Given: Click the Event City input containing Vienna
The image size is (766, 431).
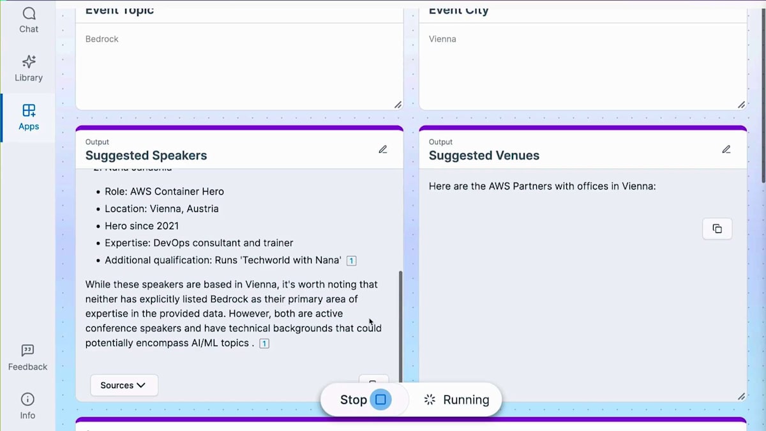Looking at the screenshot, I should (x=582, y=64).
